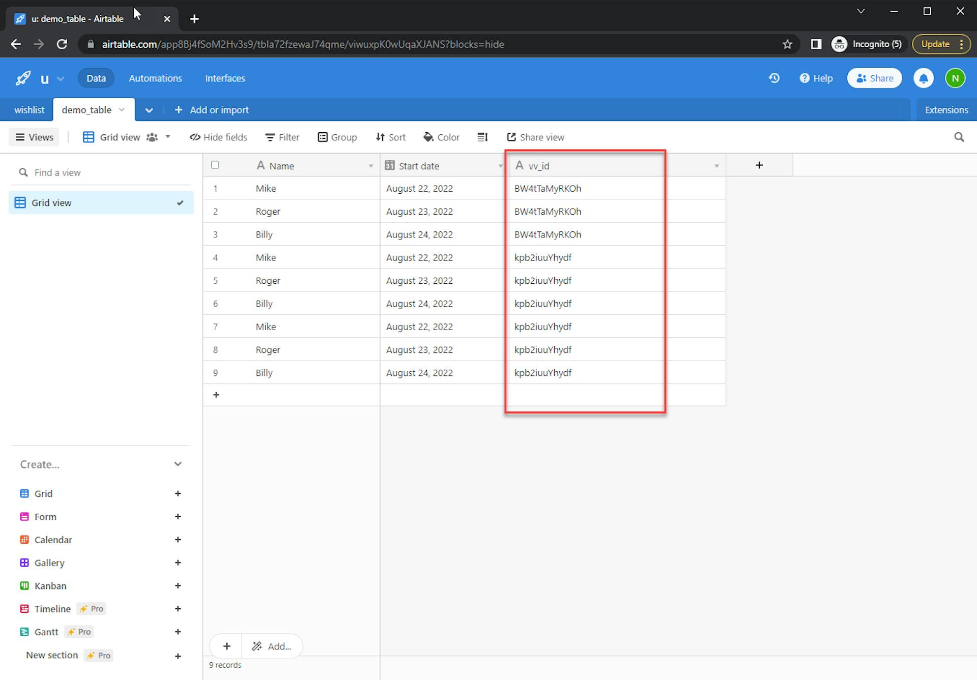Adjust row height via toolbar icon
The width and height of the screenshot is (977, 680).
(x=482, y=137)
